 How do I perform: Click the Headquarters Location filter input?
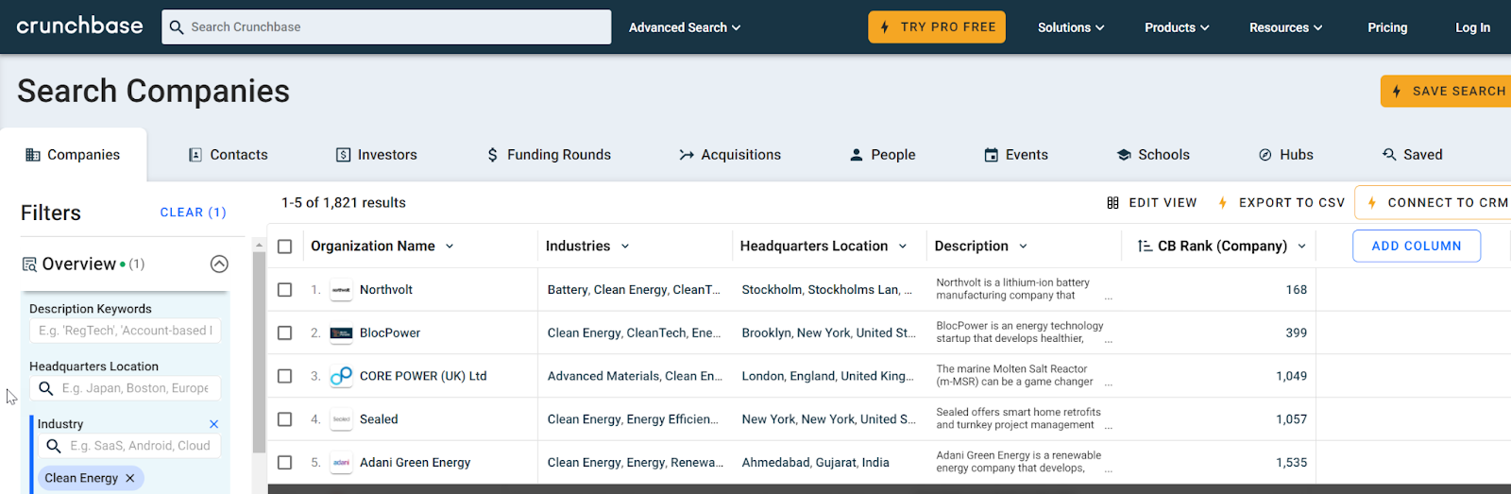coord(137,388)
